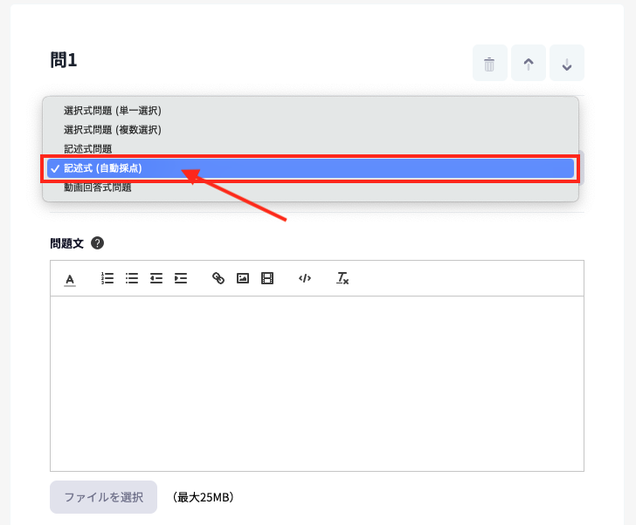Decrease indent in the editor toolbar

(x=156, y=278)
